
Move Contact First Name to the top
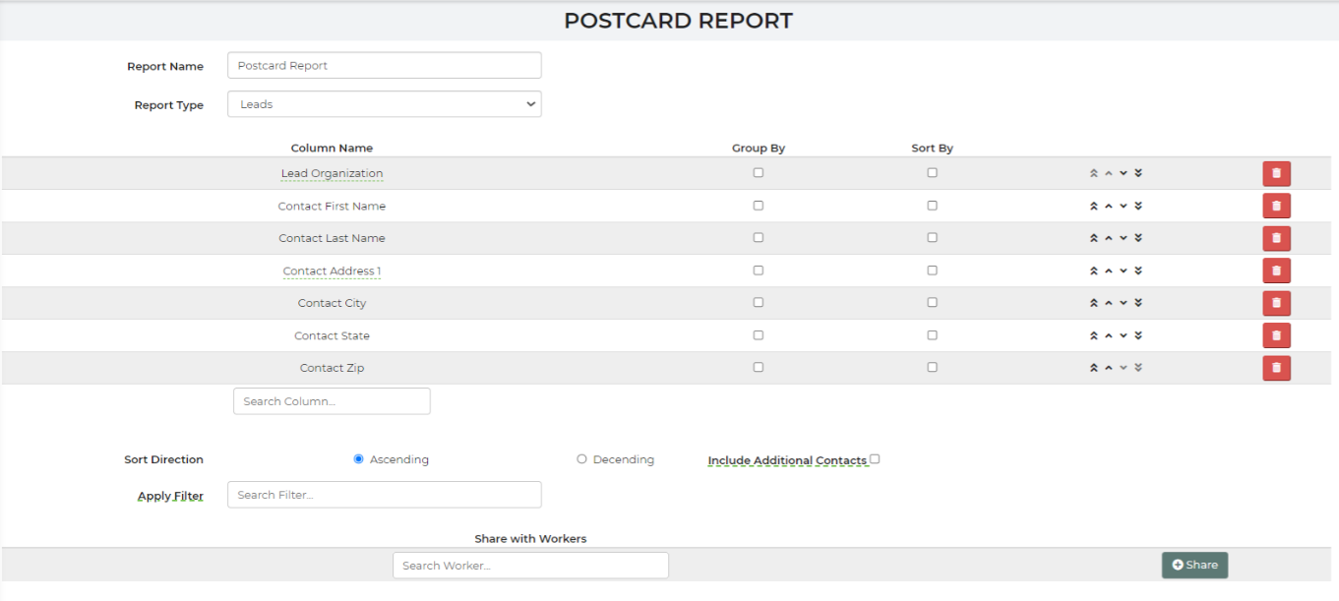click(x=1093, y=206)
